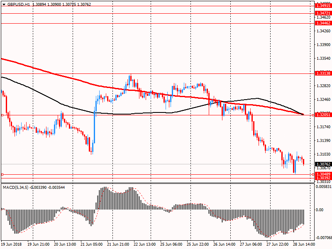This screenshot has height=249, width=332.
Task: Select the GBPUSD,H1 chart title text
Action: click(x=19, y=5)
